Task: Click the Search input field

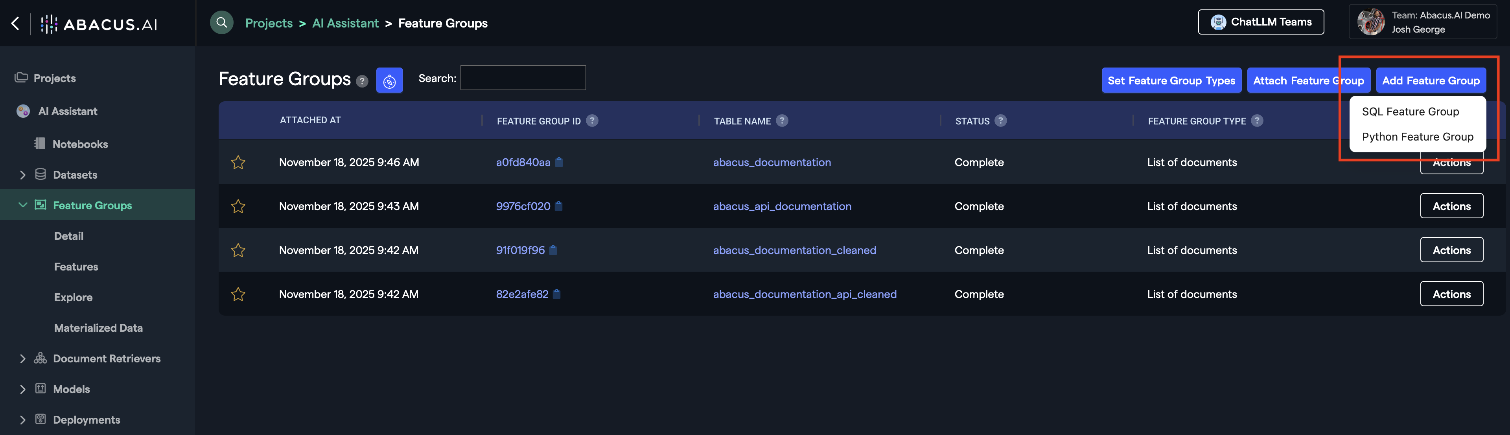Action: click(x=523, y=78)
